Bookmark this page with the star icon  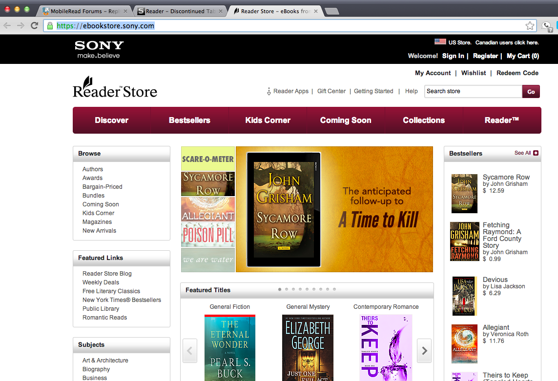tap(530, 26)
